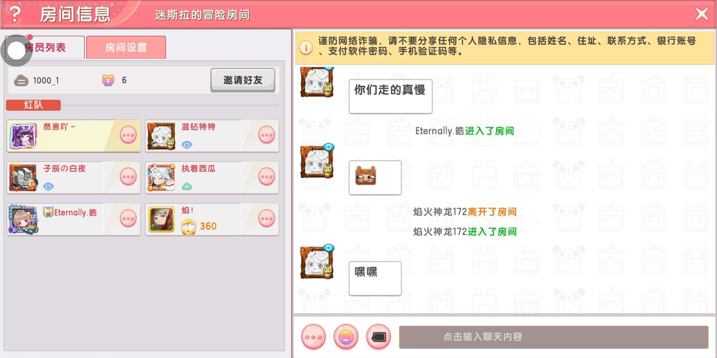Close the room info window
The height and width of the screenshot is (358, 717).
click(x=702, y=14)
